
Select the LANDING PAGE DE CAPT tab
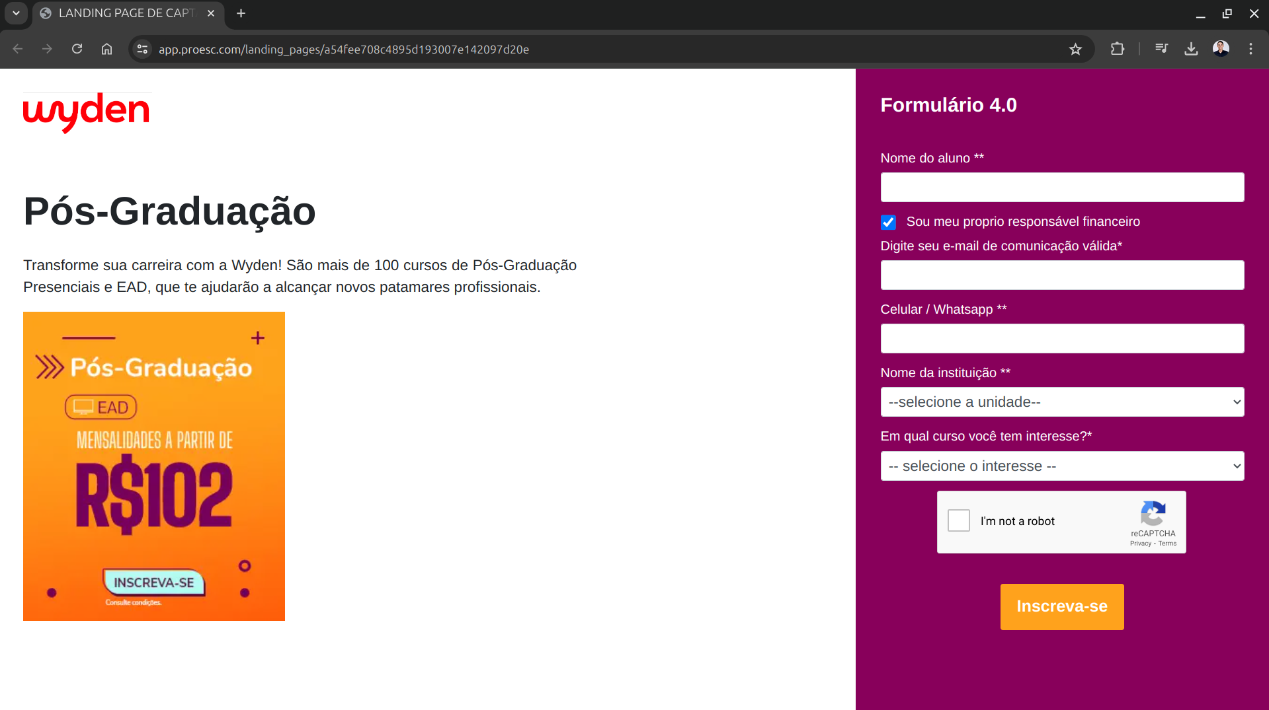click(127, 13)
